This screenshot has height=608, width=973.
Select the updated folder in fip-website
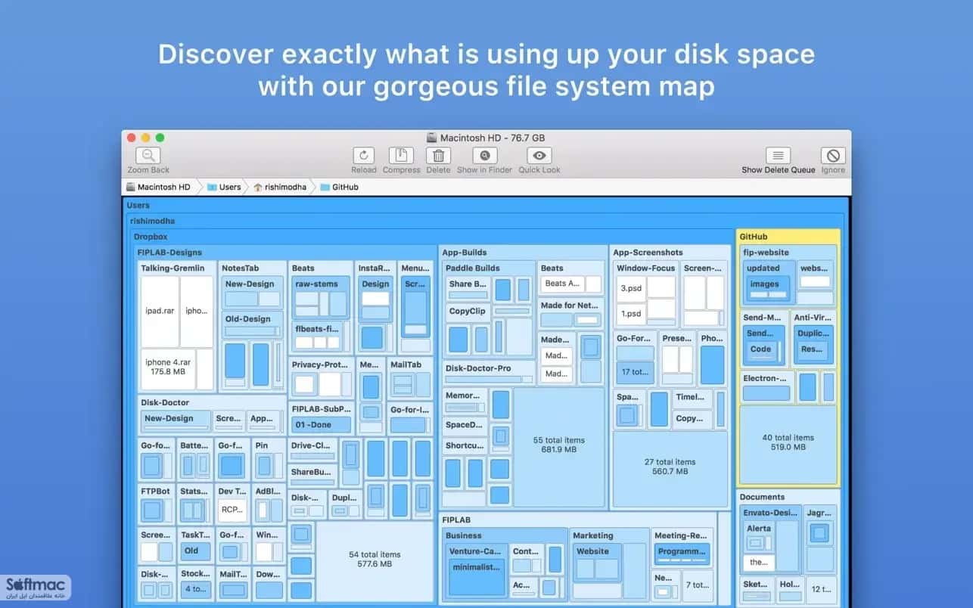pos(763,268)
